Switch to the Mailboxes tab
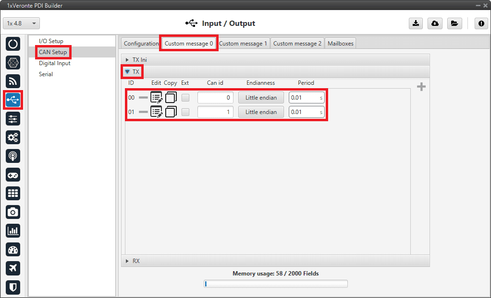Screen dimensions: 491x298 [340, 43]
